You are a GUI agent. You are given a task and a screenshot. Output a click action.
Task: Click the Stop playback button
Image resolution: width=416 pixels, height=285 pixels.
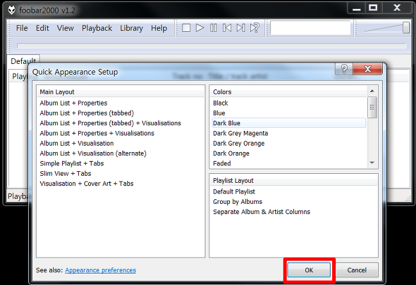coord(186,28)
